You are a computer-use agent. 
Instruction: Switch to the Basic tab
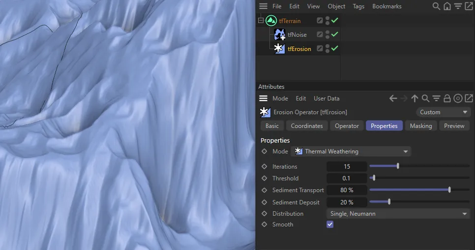point(272,125)
